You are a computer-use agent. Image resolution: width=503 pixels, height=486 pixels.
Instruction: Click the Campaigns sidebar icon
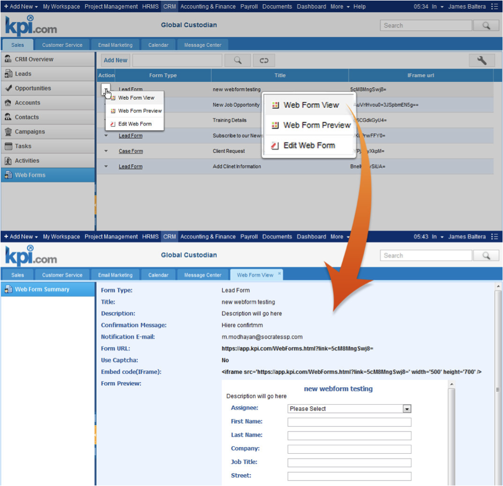pos(8,131)
